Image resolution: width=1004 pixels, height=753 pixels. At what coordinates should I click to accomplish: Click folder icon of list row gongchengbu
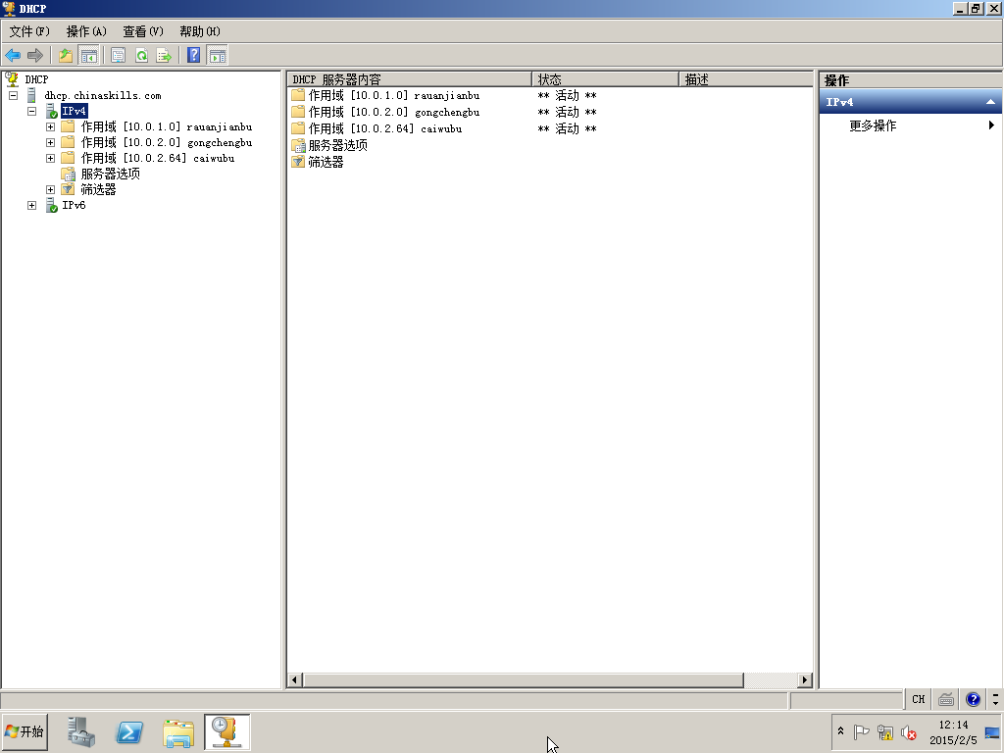pos(298,112)
